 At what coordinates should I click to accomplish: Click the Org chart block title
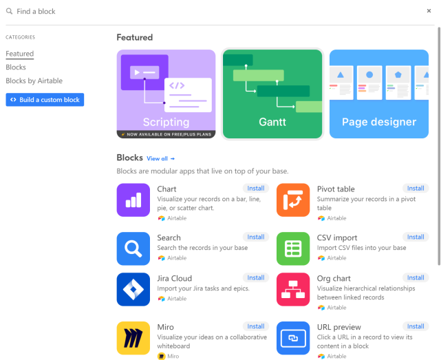pos(334,279)
